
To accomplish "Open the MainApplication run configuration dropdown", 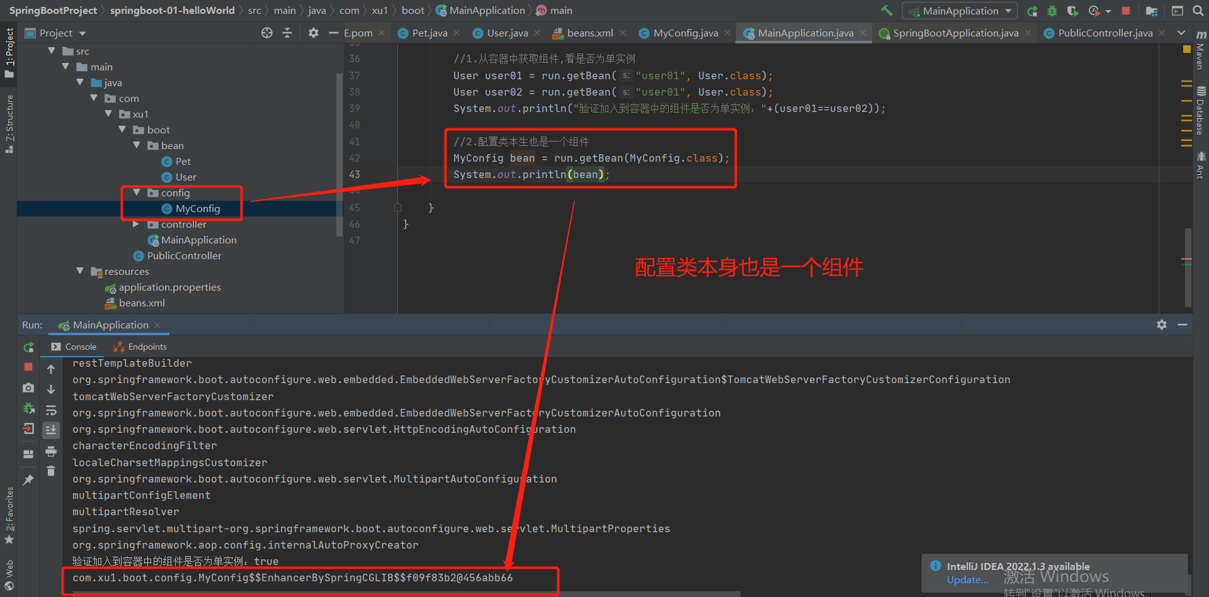I will point(960,11).
